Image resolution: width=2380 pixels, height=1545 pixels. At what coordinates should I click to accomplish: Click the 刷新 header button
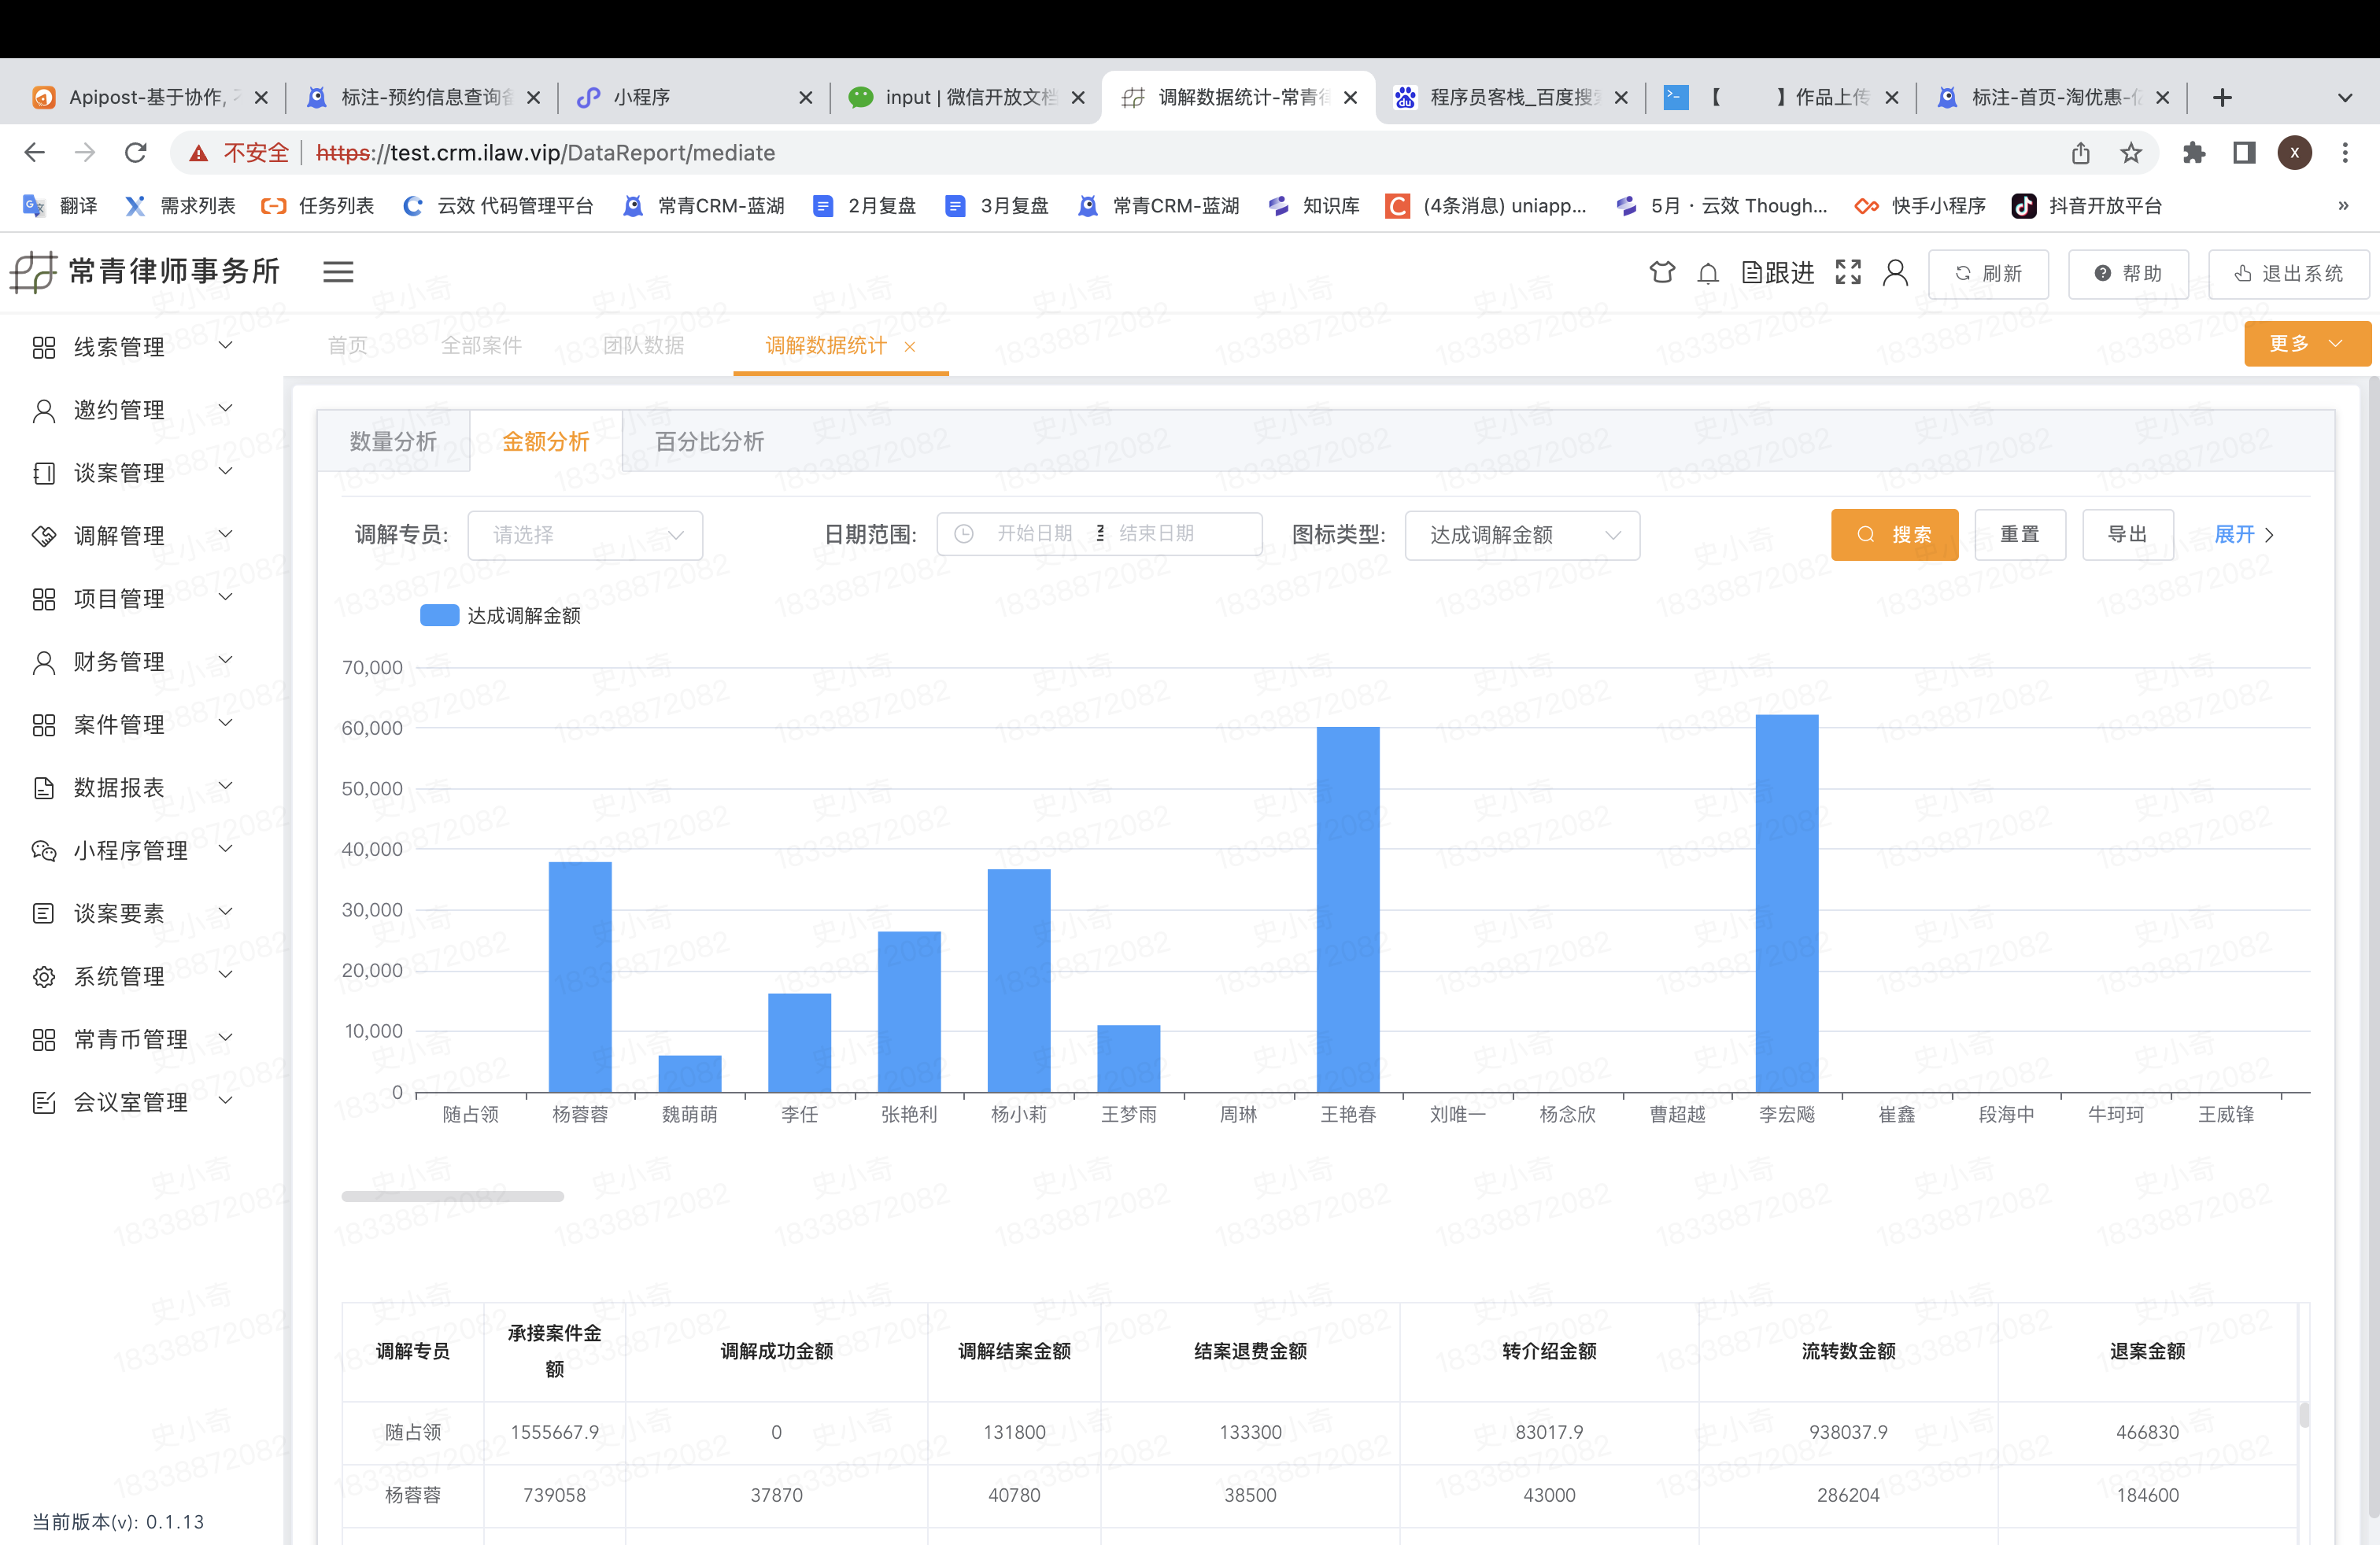1988,274
